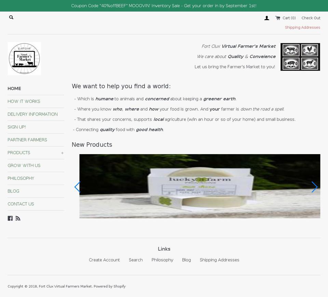The width and height of the screenshot is (328, 297).
Task: Open Philosophy footer link
Action: [162, 260]
